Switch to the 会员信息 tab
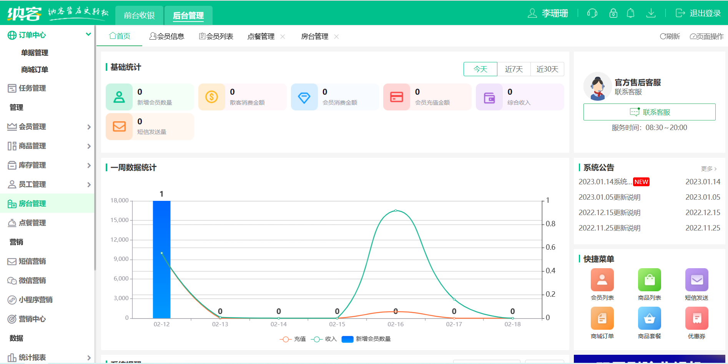728x364 pixels. 168,36
